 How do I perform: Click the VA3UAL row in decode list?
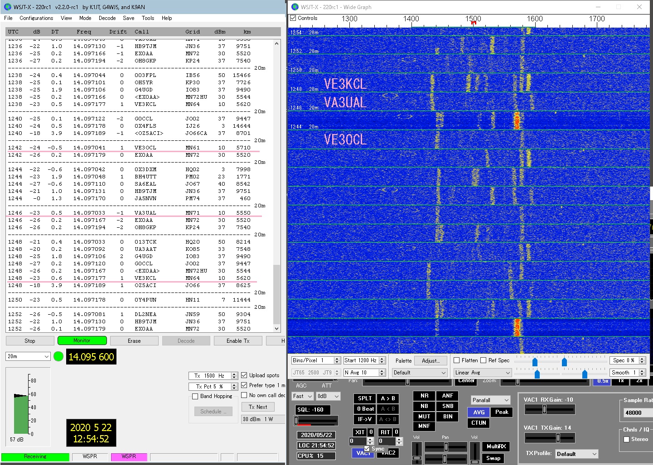129,213
